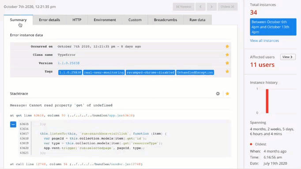
Task: Click the star icon beside Tags
Action: [227, 71]
